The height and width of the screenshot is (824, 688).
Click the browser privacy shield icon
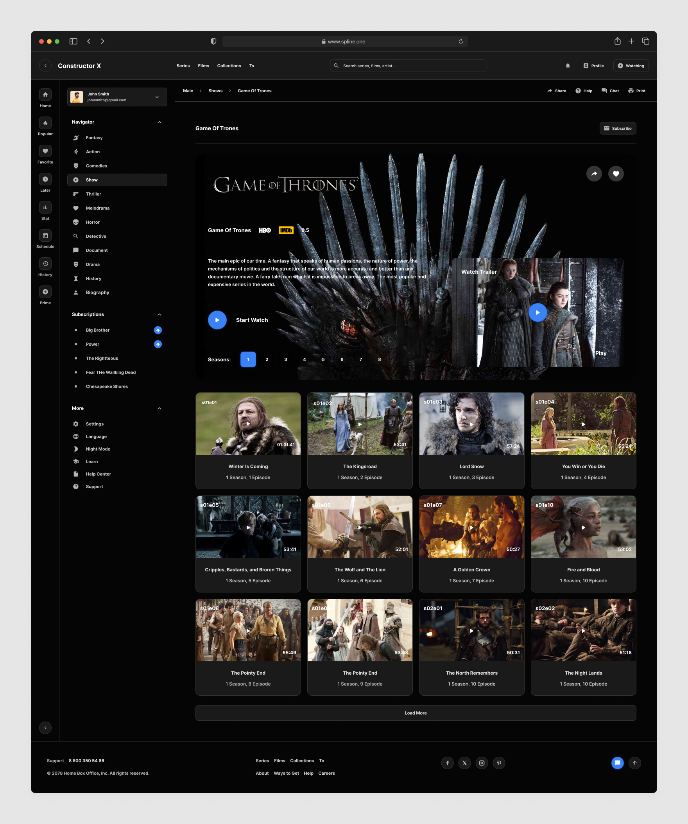[213, 41]
